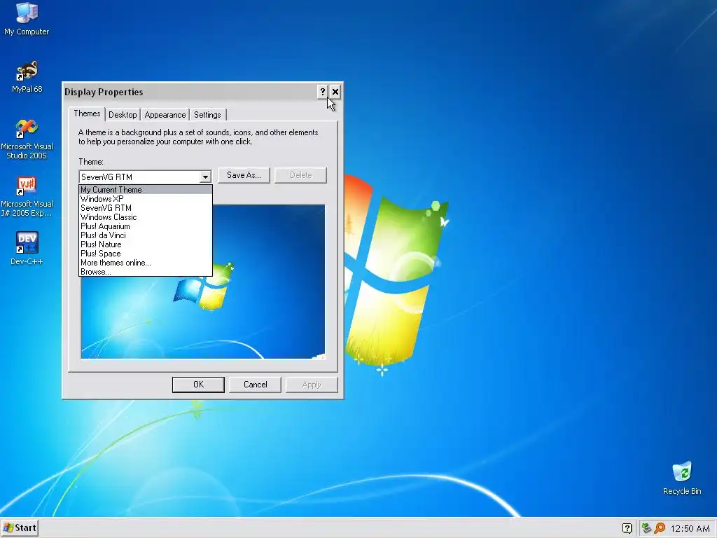This screenshot has height=538, width=717.
Task: Choose My Current Theme from list
Action: pos(146,189)
